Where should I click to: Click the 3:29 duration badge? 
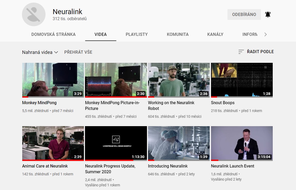pos(78,94)
